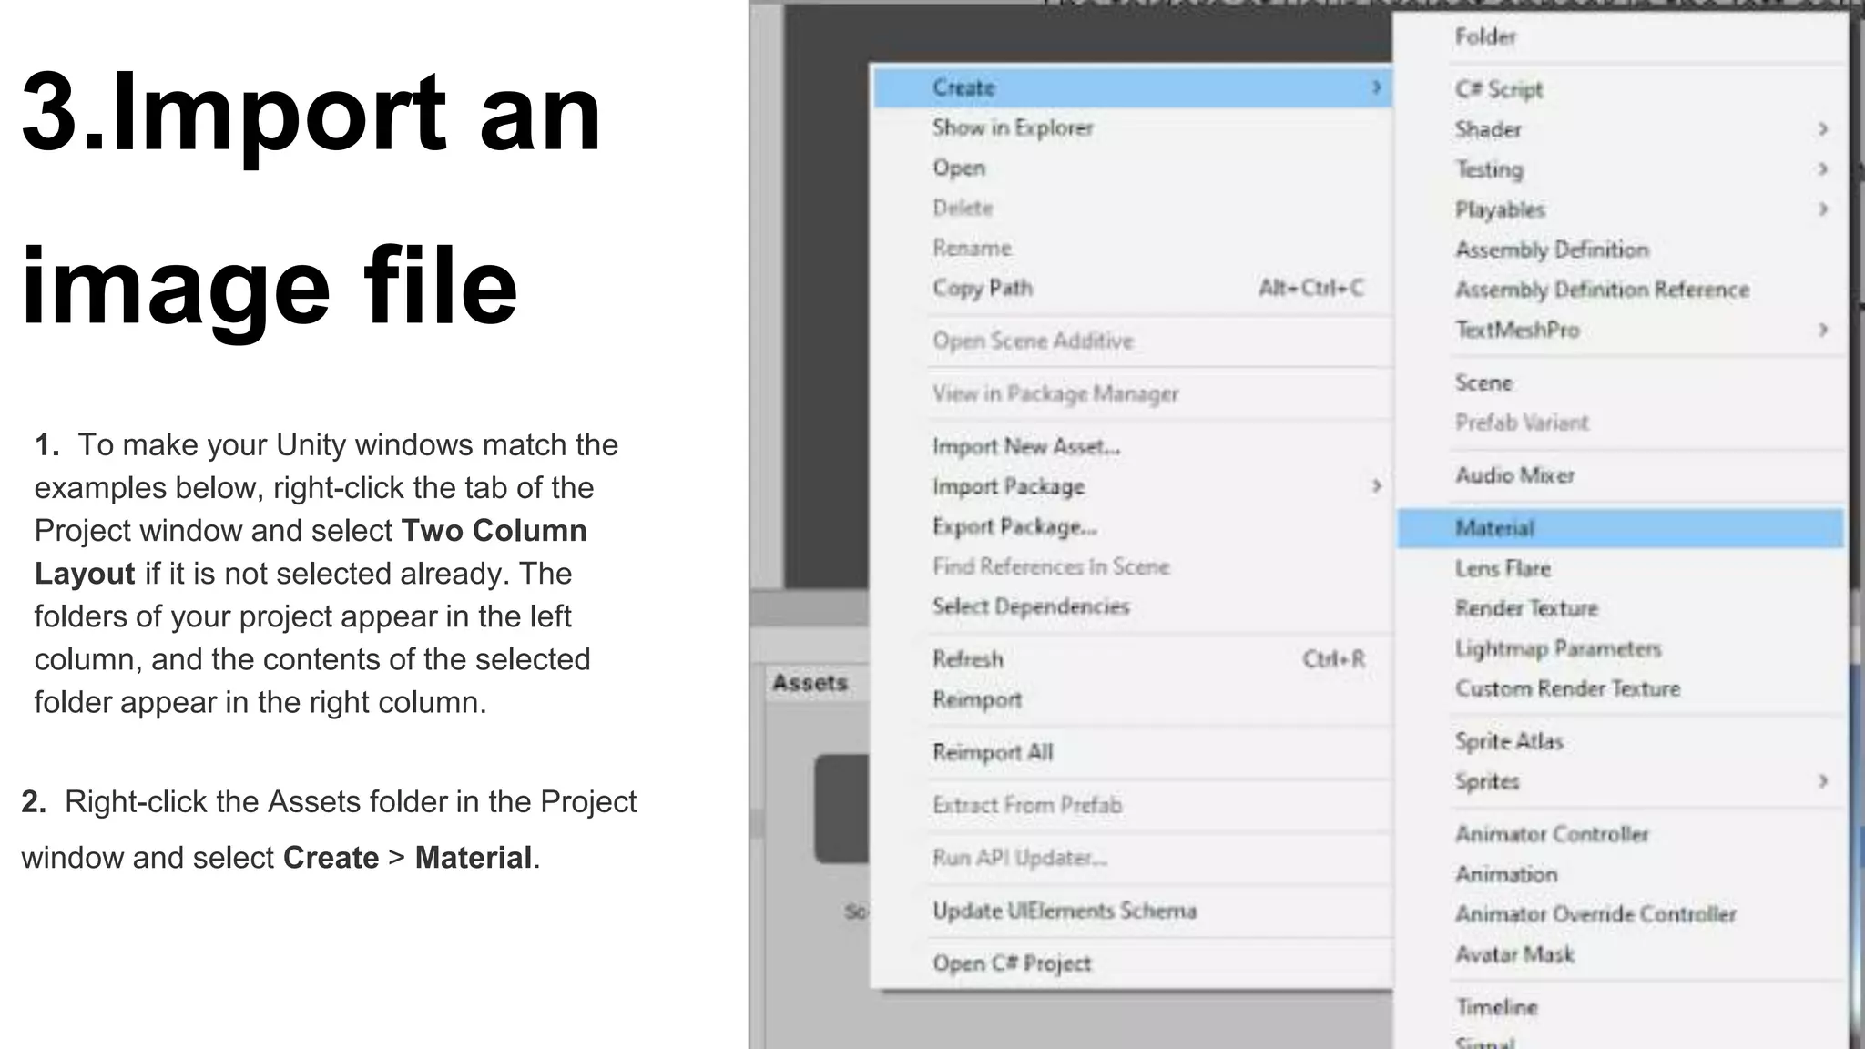Create a Lens Flare asset
1865x1049 pixels.
click(1621, 568)
